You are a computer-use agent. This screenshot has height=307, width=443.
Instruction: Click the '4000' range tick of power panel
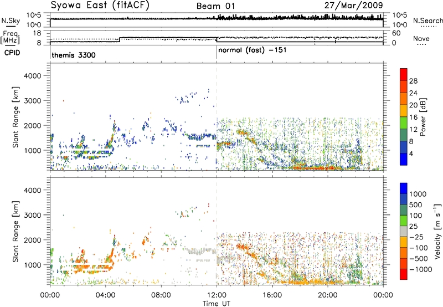pyautogui.click(x=33, y=76)
